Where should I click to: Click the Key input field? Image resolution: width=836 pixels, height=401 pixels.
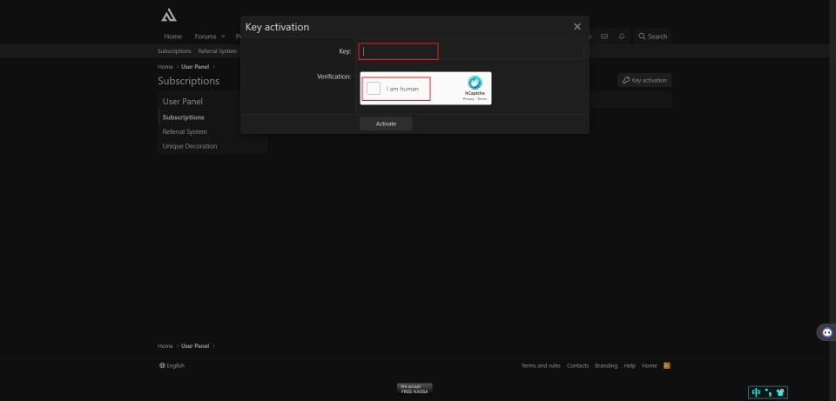(x=470, y=51)
